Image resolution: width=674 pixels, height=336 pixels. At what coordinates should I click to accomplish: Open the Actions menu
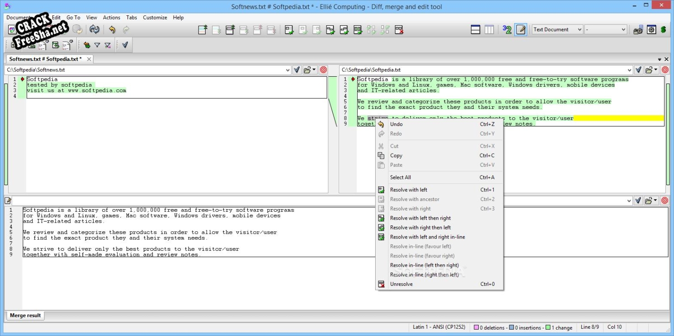coord(111,18)
